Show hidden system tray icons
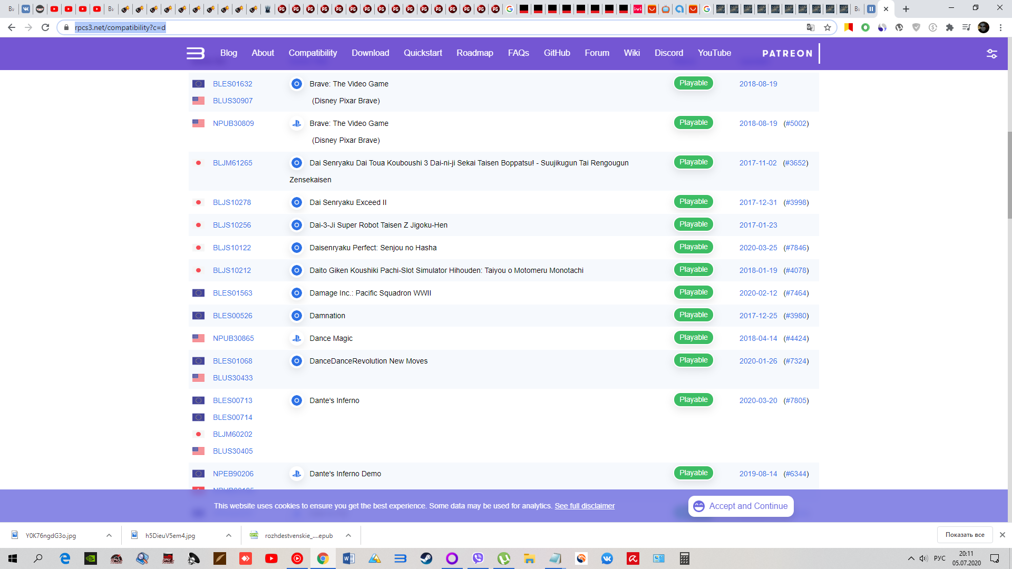This screenshot has height=569, width=1012. 911,558
